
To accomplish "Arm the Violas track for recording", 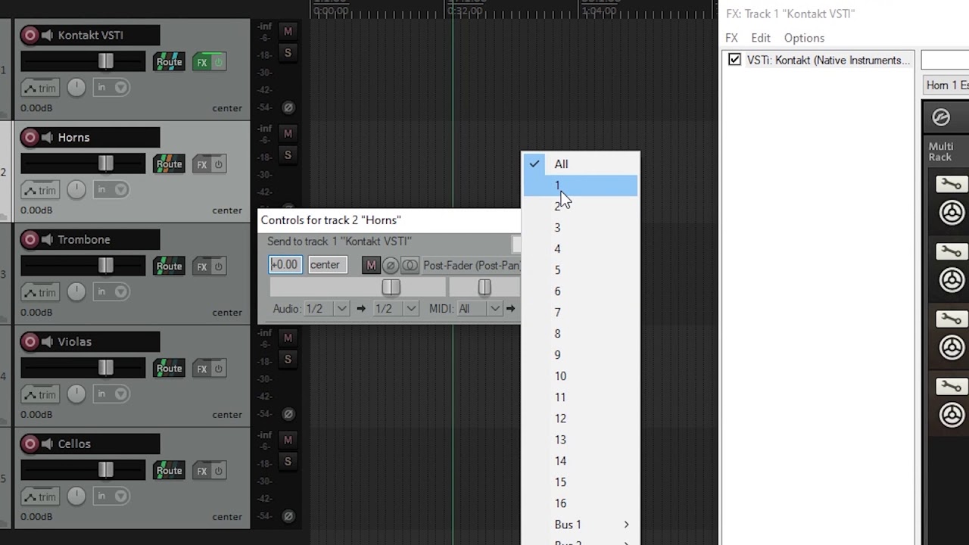I will pyautogui.click(x=30, y=341).
